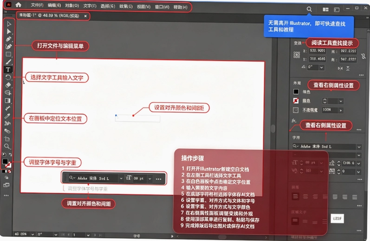Select the Selection tool arrow
The image size is (370, 241).
tap(9, 24)
